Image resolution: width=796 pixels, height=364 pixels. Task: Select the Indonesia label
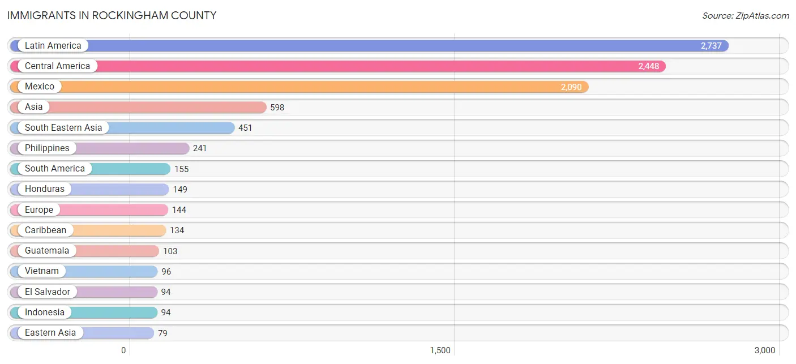click(x=45, y=312)
